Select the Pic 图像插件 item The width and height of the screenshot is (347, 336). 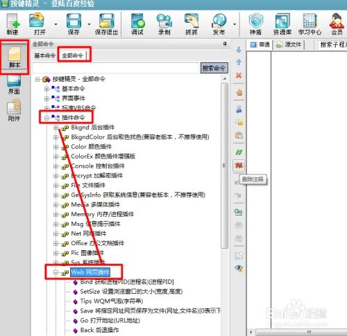87,253
